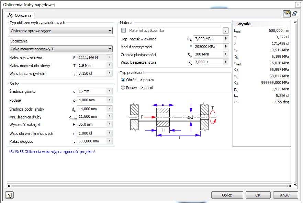The image size is (303, 203).
Task: Expand arrow for Granica plastyczności field
Action: pyautogui.click(x=226, y=54)
